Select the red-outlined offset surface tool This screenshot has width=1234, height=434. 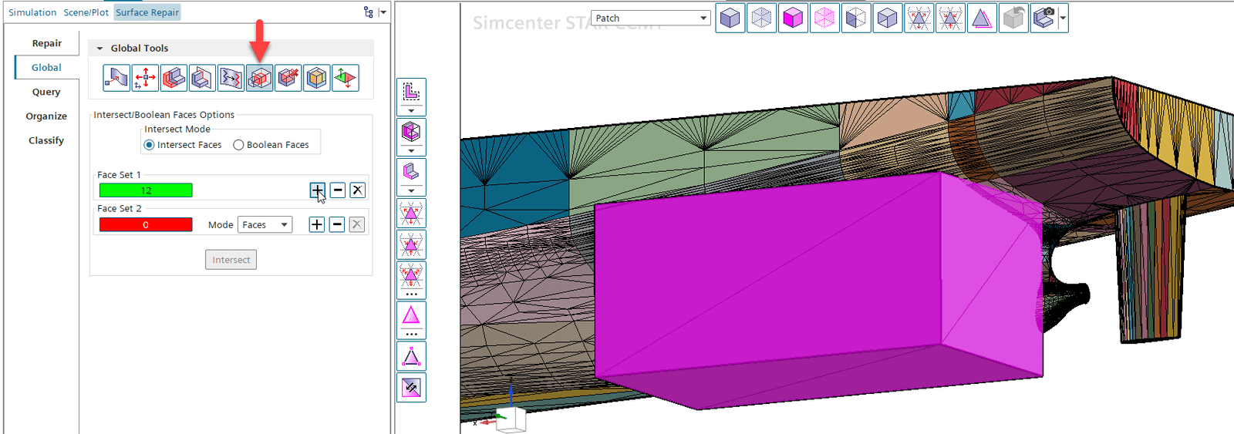coord(174,78)
